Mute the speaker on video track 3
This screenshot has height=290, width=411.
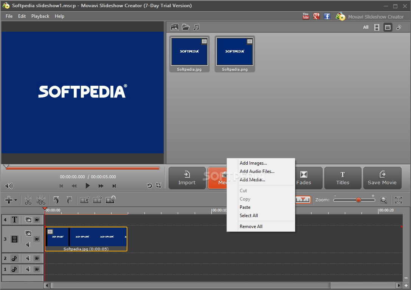click(x=28, y=244)
